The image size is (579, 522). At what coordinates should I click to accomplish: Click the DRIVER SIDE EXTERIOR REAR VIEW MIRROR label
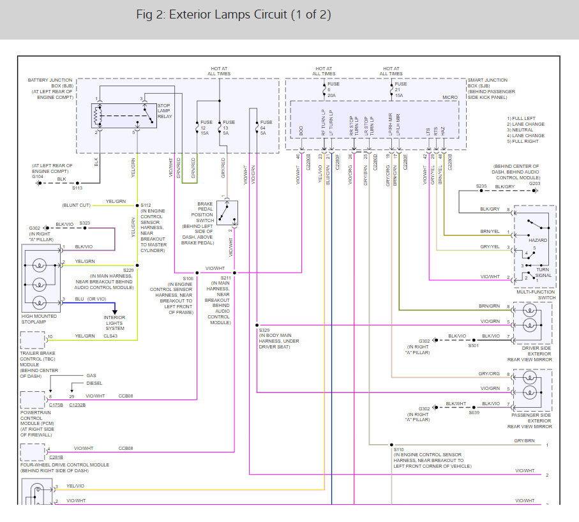(530, 354)
